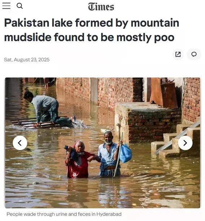Show the previous slideshow photo
Image resolution: width=205 pixels, height=221 pixels.
20,143
